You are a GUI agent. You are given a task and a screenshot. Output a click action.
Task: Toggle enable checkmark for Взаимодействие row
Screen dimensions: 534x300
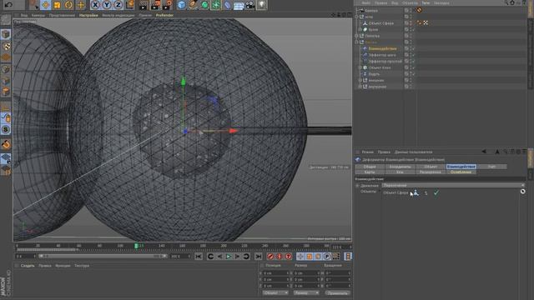click(x=413, y=48)
